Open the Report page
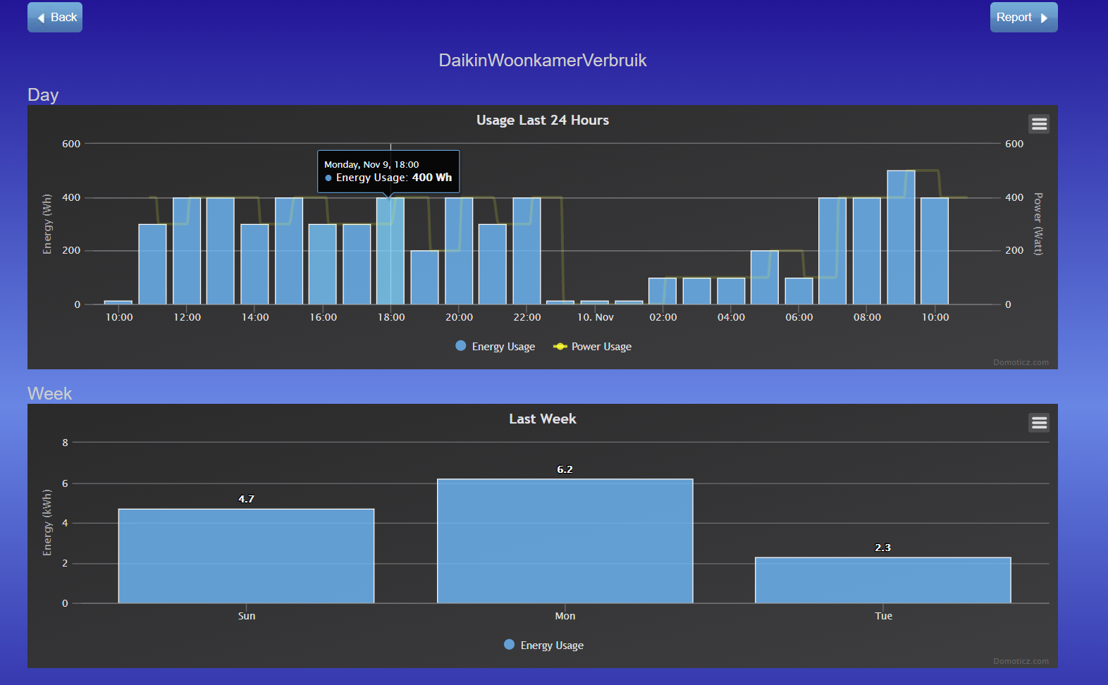1108x685 pixels. [1023, 17]
